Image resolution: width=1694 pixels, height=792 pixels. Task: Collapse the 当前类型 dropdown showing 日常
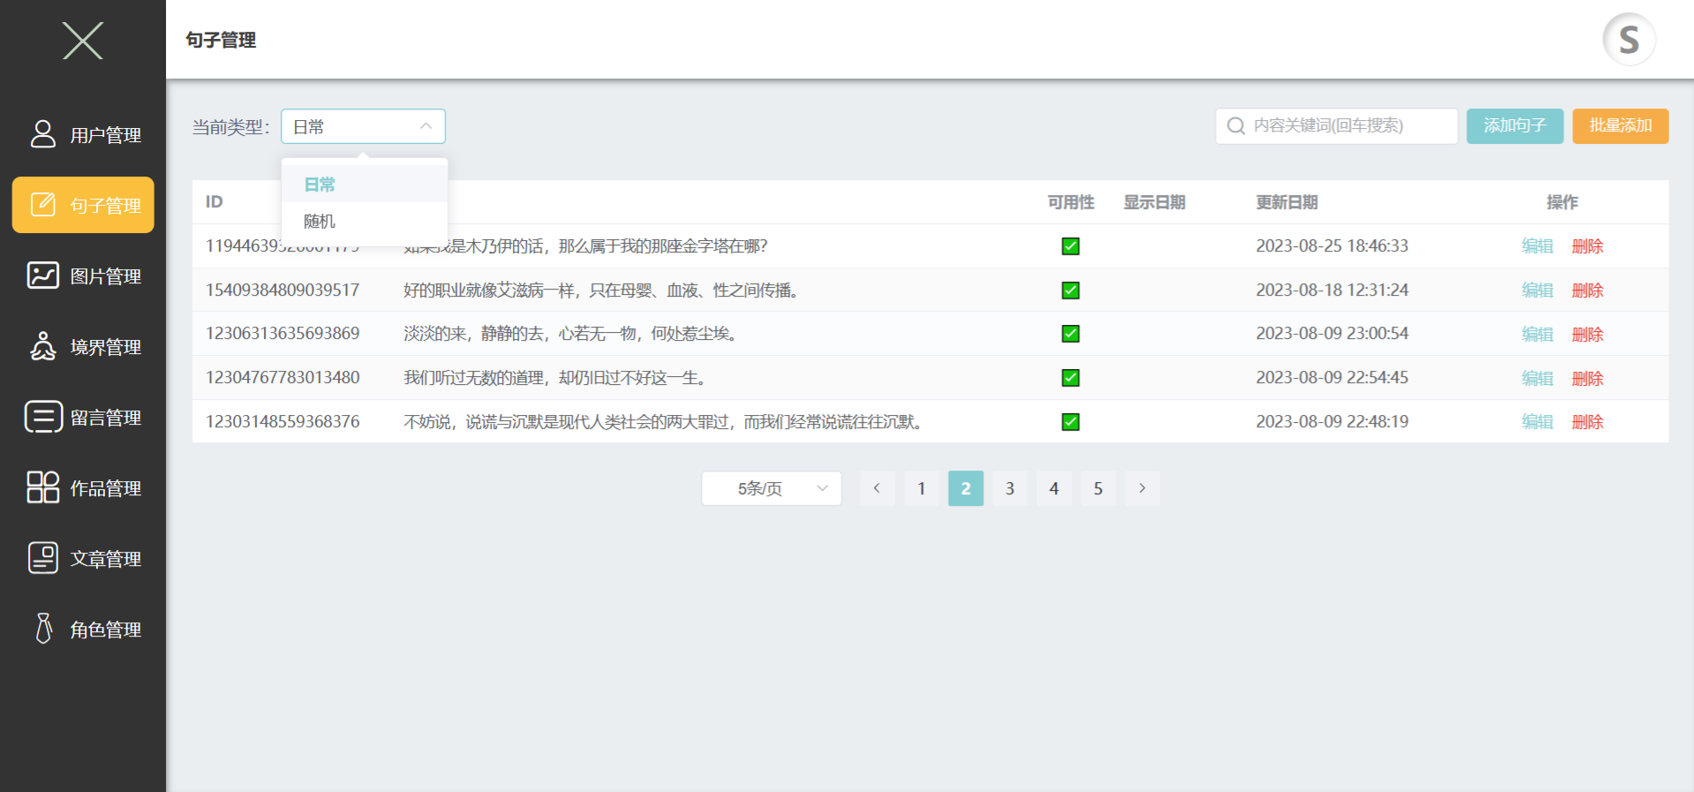point(363,126)
